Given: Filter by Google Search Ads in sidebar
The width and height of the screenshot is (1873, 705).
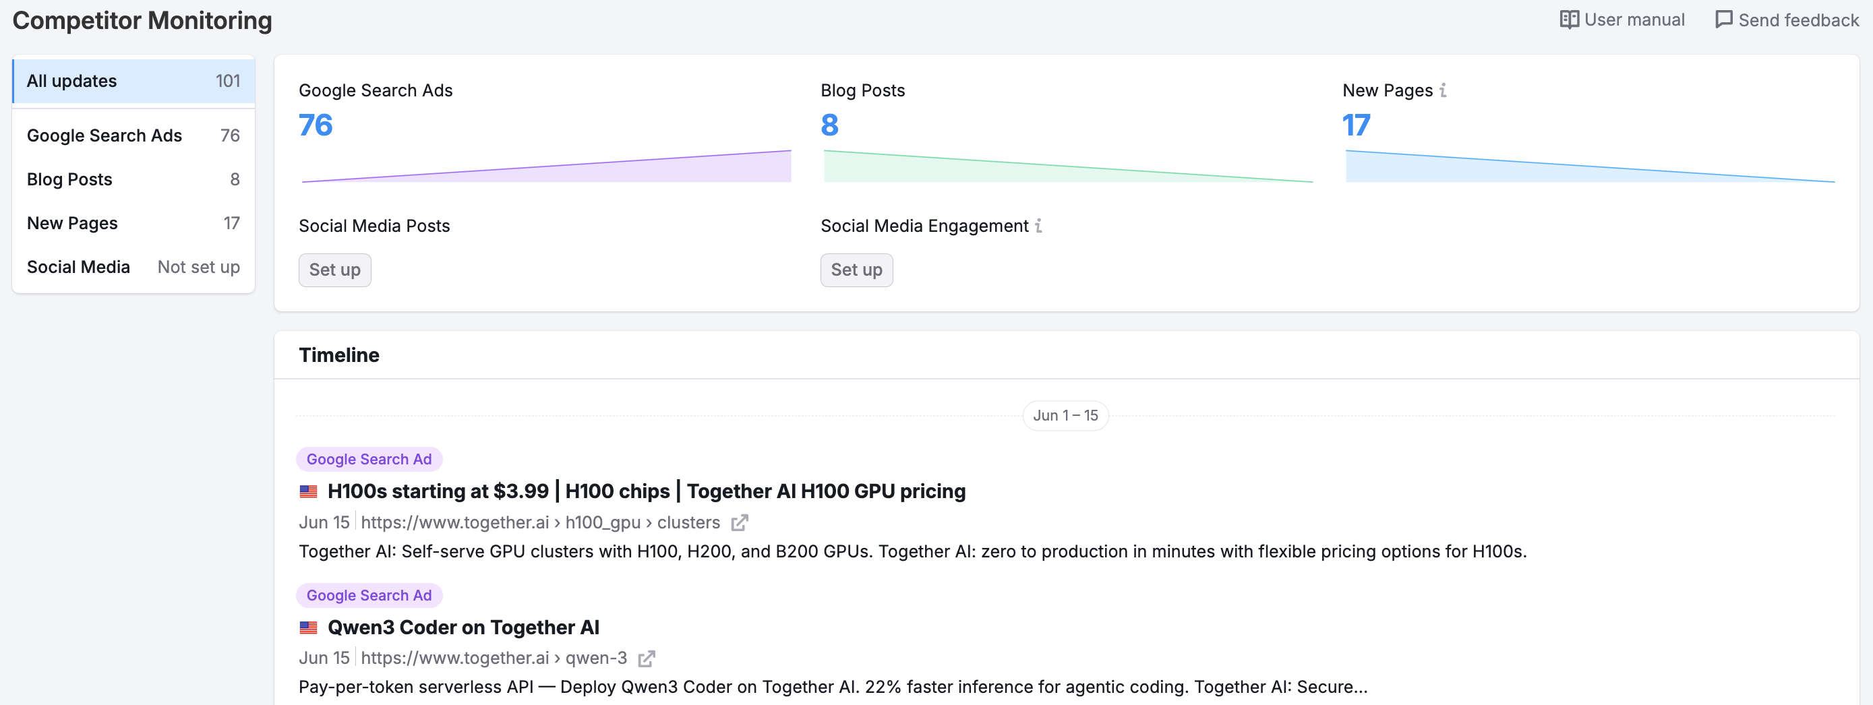Looking at the screenshot, I should [133, 135].
